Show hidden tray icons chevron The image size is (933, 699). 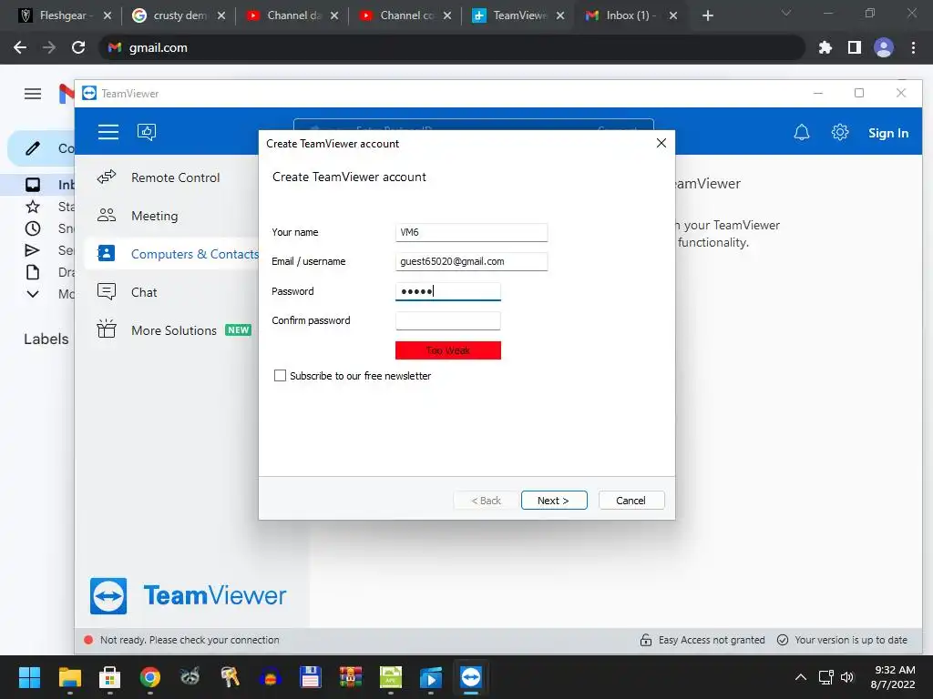coord(801,677)
